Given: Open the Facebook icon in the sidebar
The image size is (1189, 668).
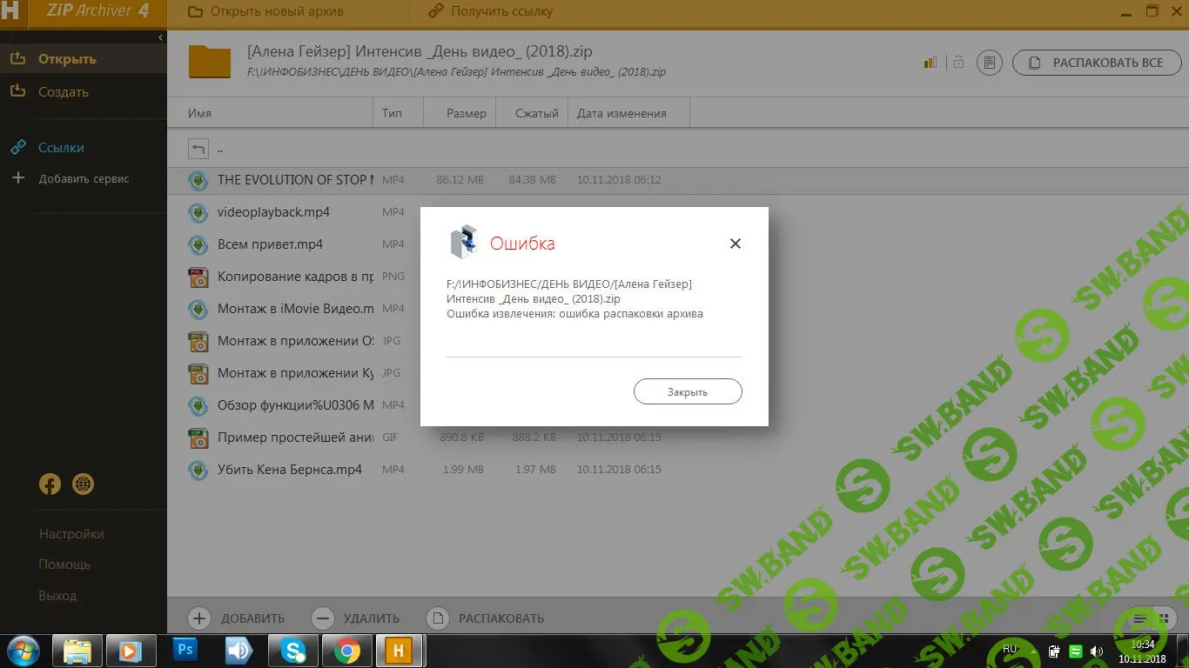Looking at the screenshot, I should [x=50, y=484].
